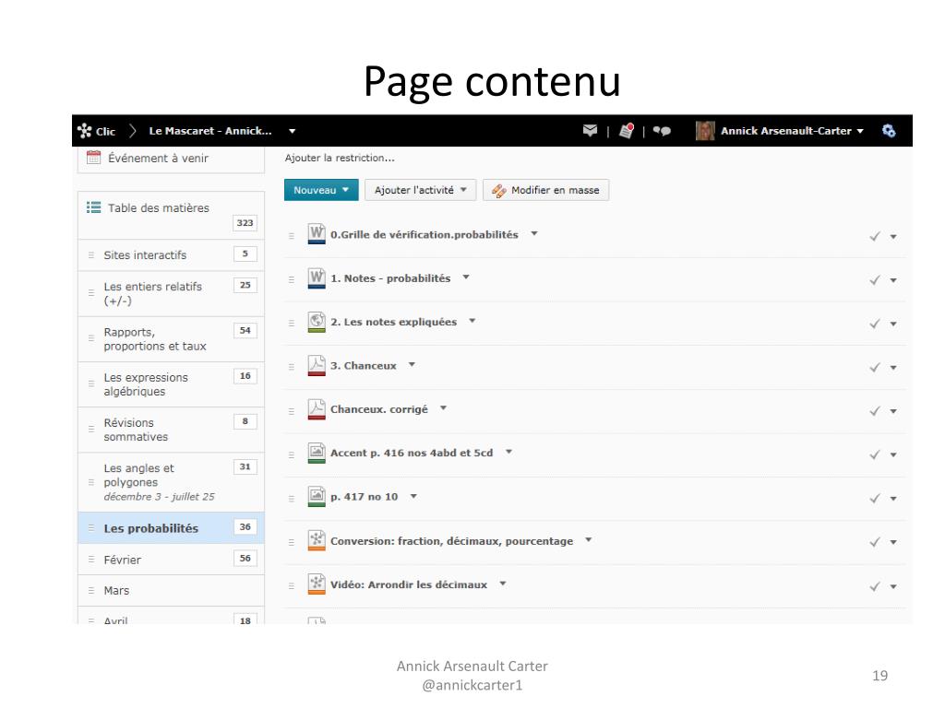Click Annick Arsenault-Carter profile photo
This screenshot has height=708, width=945.
pos(704,131)
